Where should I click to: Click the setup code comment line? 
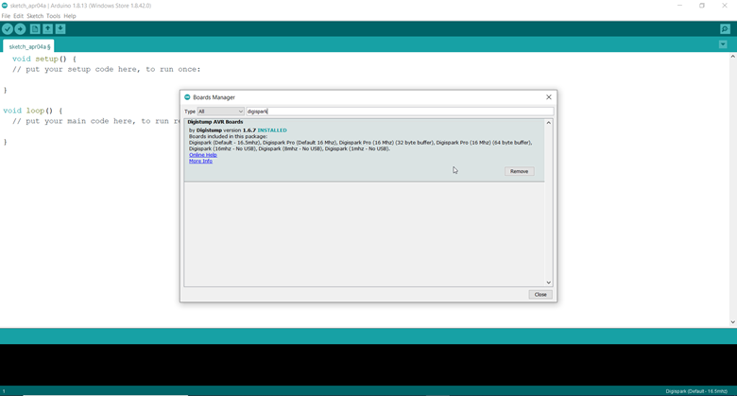[x=106, y=69]
